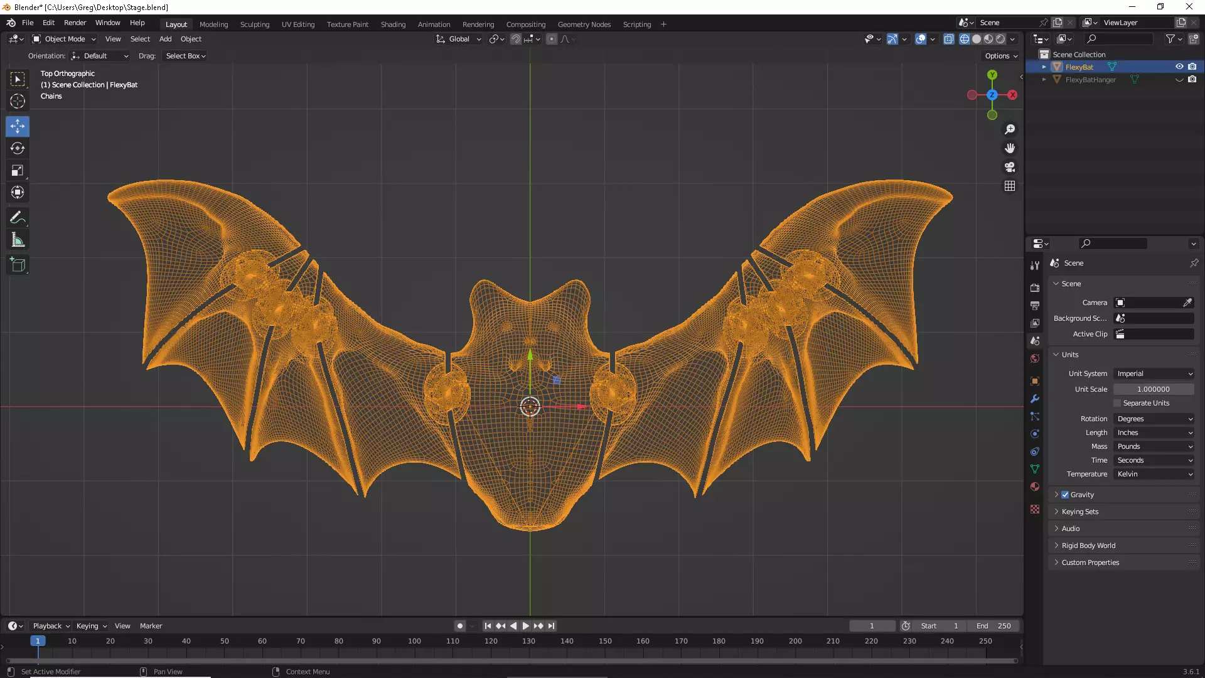Toggle FlexyBatHanger render camera icon
Screen dimensions: 1205x678
point(1192,80)
